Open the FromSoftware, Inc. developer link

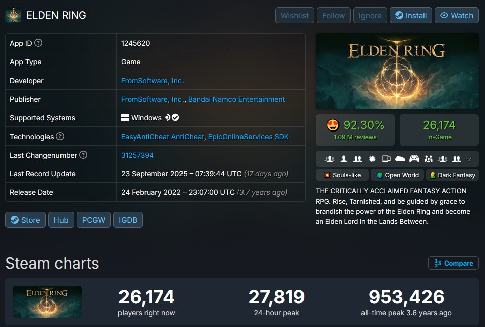pos(152,81)
